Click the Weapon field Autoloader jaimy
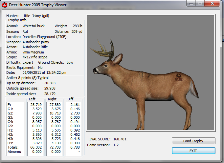The width and height of the screenshot is (224, 163). pyautogui.click(x=35, y=42)
